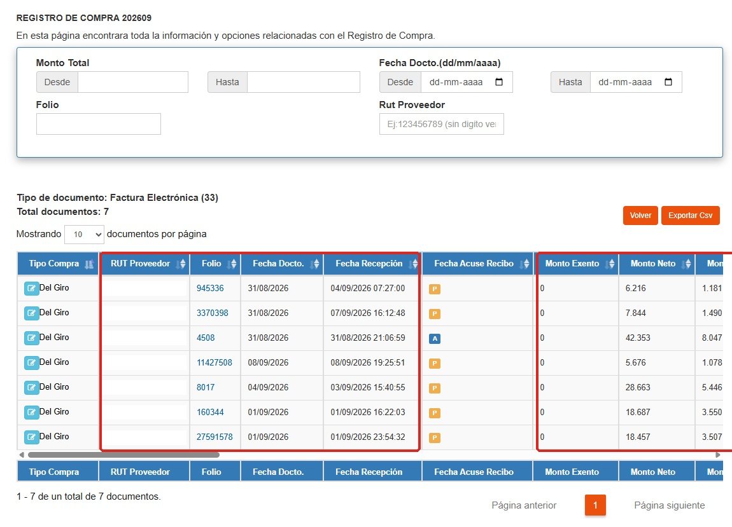Click the blue A status badge for folio 4508

[435, 339]
